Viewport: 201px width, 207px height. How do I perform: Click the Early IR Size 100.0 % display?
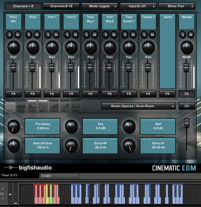[42, 145]
